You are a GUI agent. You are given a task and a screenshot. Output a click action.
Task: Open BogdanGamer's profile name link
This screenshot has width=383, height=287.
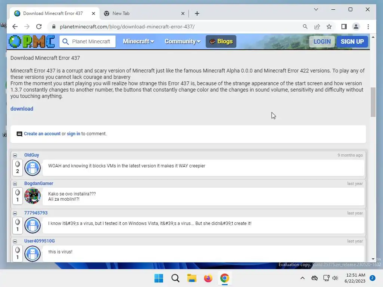39,183
